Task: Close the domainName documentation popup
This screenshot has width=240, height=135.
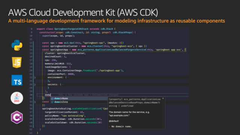Action: click(x=163, y=98)
